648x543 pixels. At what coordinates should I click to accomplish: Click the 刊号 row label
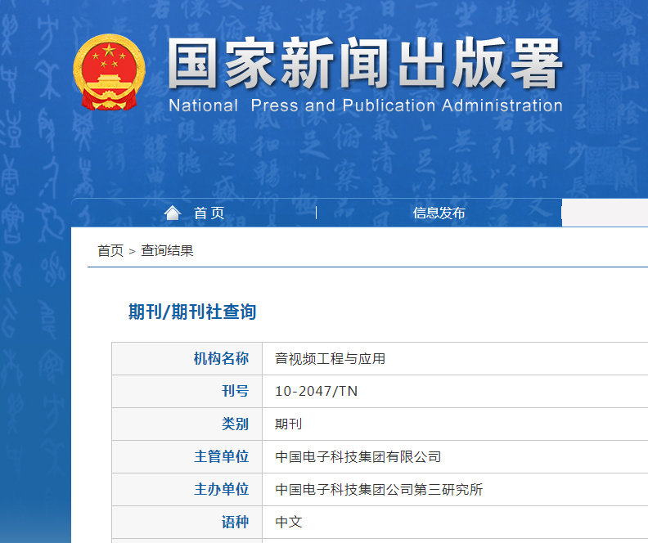[x=235, y=392]
